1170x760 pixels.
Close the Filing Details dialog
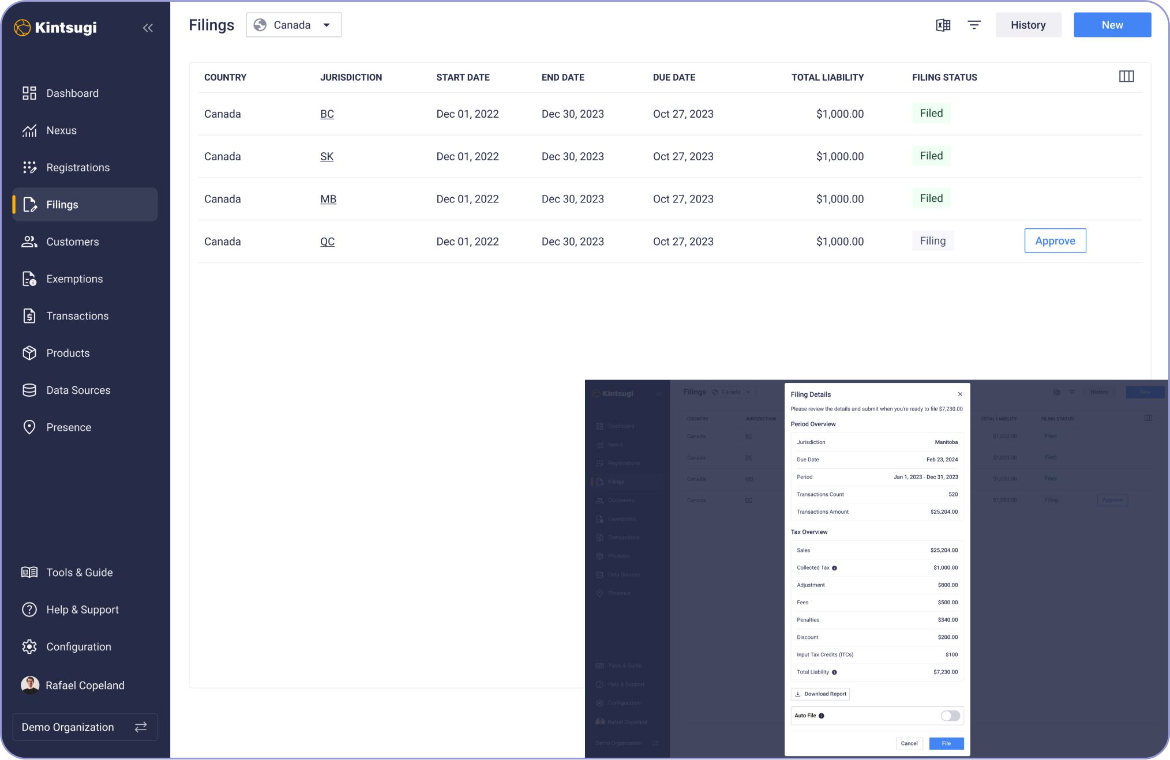click(960, 394)
